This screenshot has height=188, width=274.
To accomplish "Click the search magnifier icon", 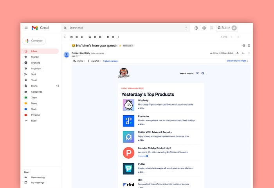I will pos(65,28).
